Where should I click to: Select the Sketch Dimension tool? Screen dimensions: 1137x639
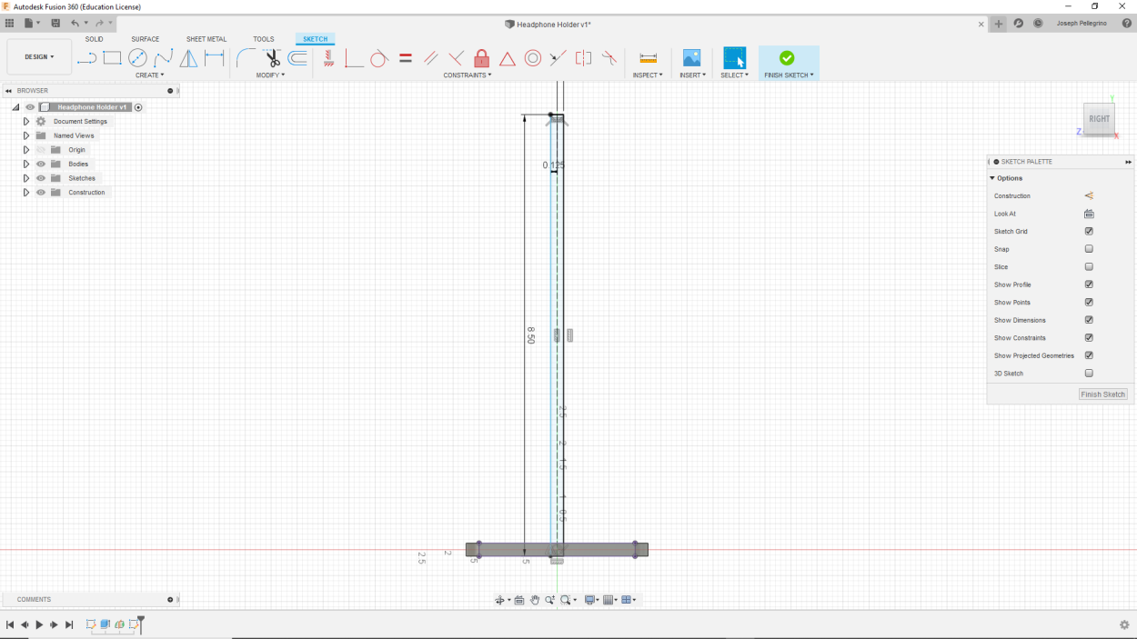tap(214, 58)
